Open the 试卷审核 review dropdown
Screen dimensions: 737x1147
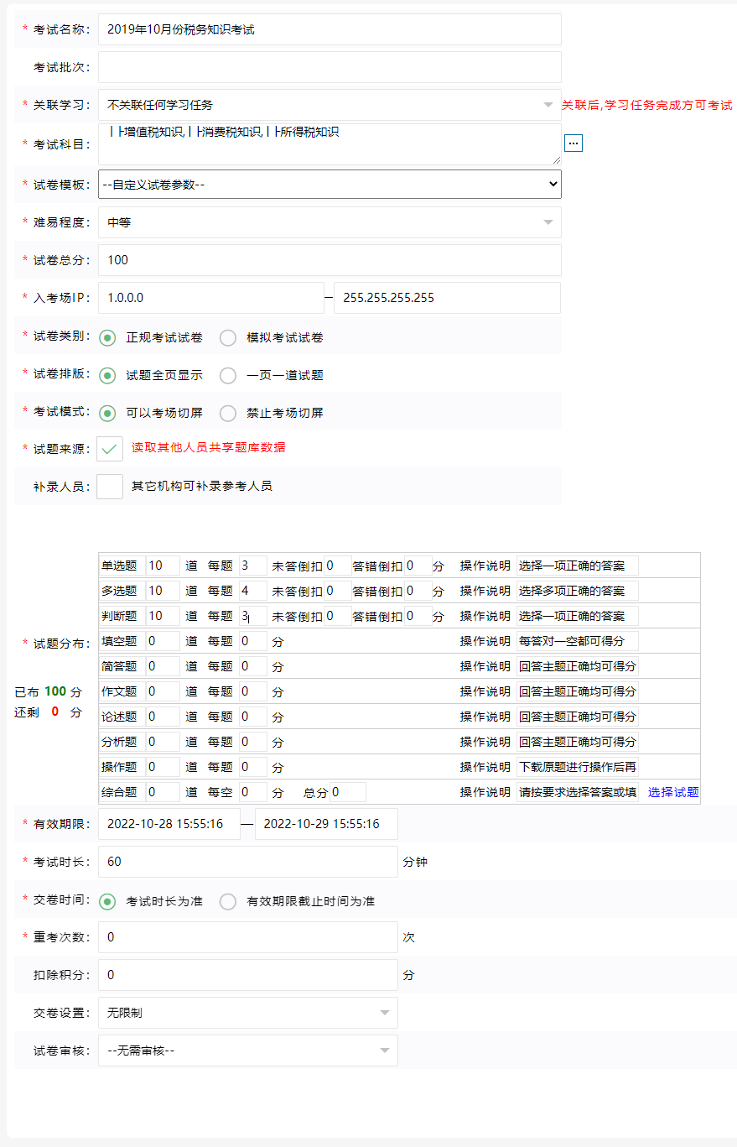pos(248,1051)
